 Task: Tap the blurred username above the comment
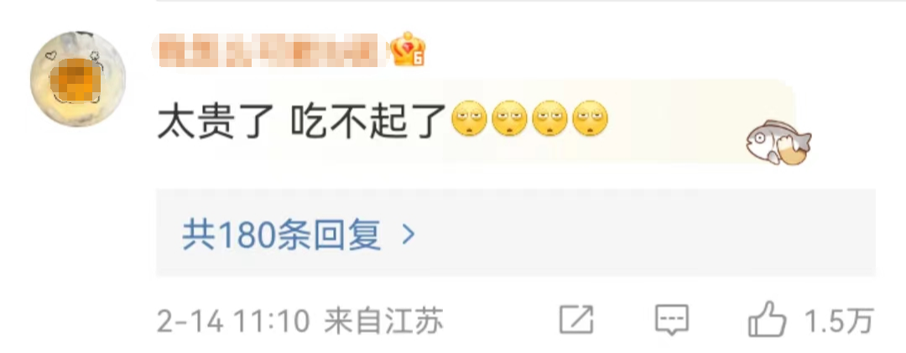[270, 50]
